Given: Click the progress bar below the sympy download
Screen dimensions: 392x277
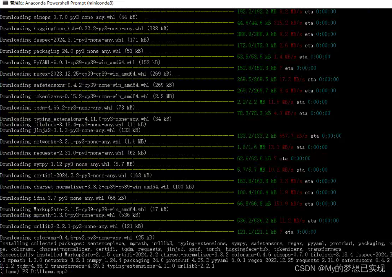Looking at the screenshot, I should tap(121, 170).
